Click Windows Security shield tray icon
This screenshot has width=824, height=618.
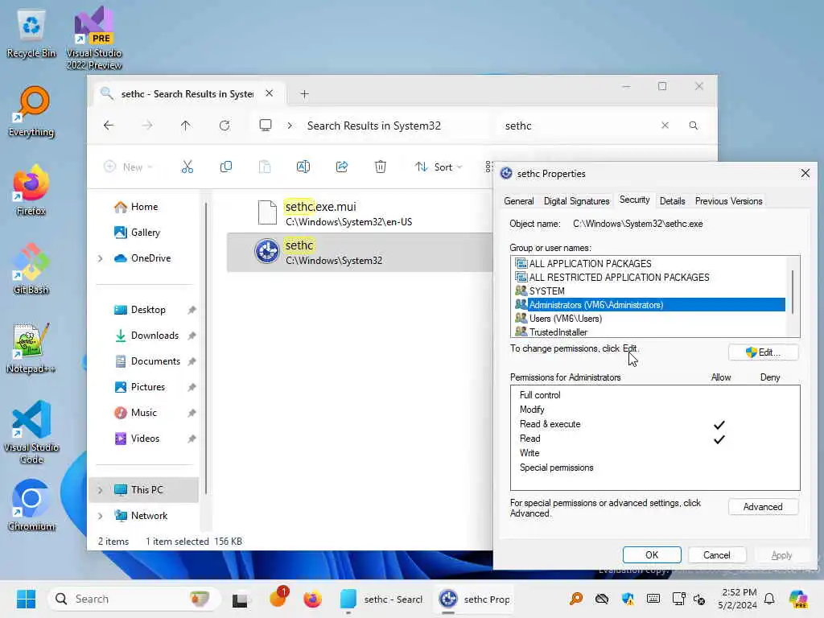point(628,599)
